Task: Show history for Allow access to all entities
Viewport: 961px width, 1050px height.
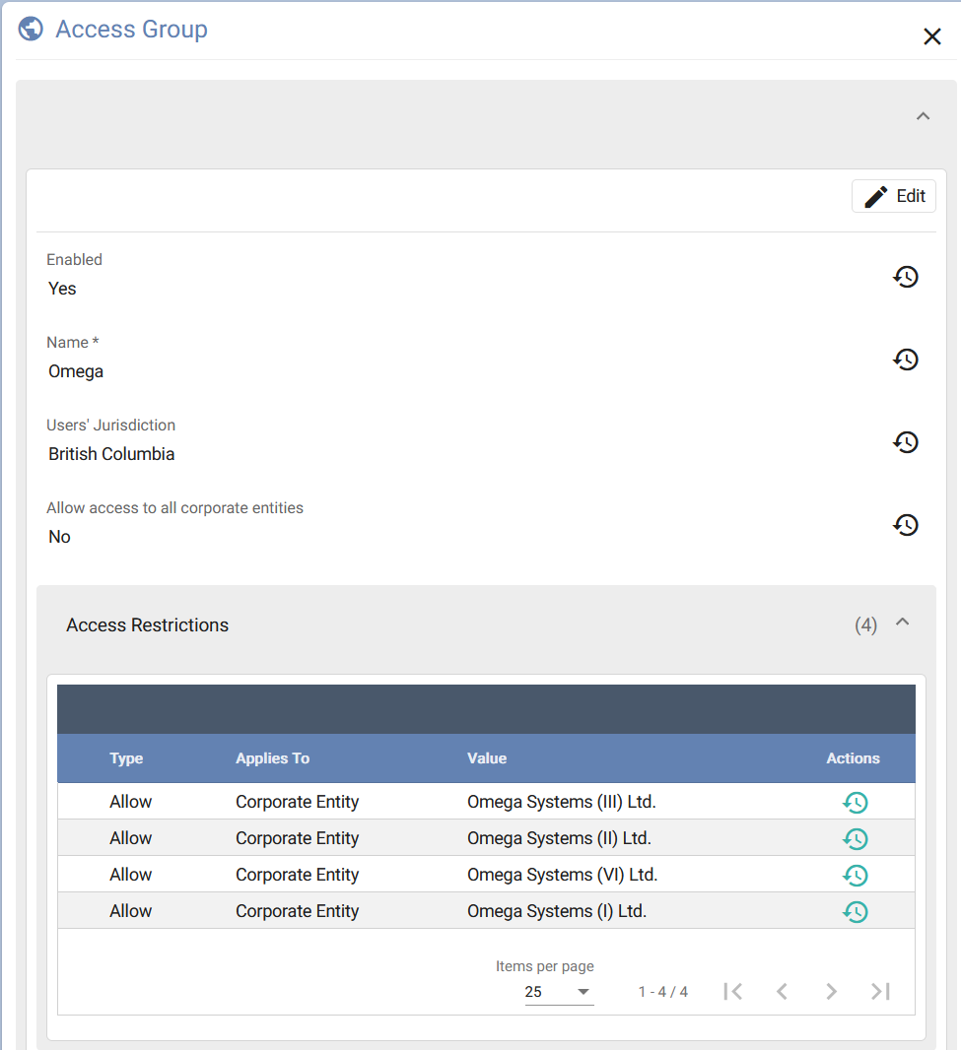Action: point(906,525)
